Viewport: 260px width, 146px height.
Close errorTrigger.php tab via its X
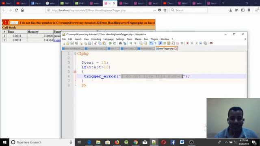pos(175,49)
